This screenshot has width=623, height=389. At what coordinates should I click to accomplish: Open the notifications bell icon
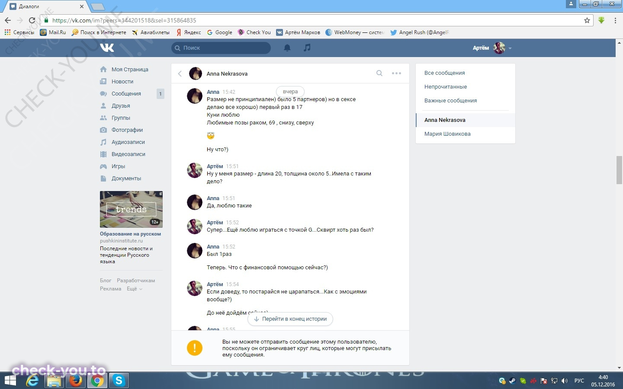click(x=287, y=48)
